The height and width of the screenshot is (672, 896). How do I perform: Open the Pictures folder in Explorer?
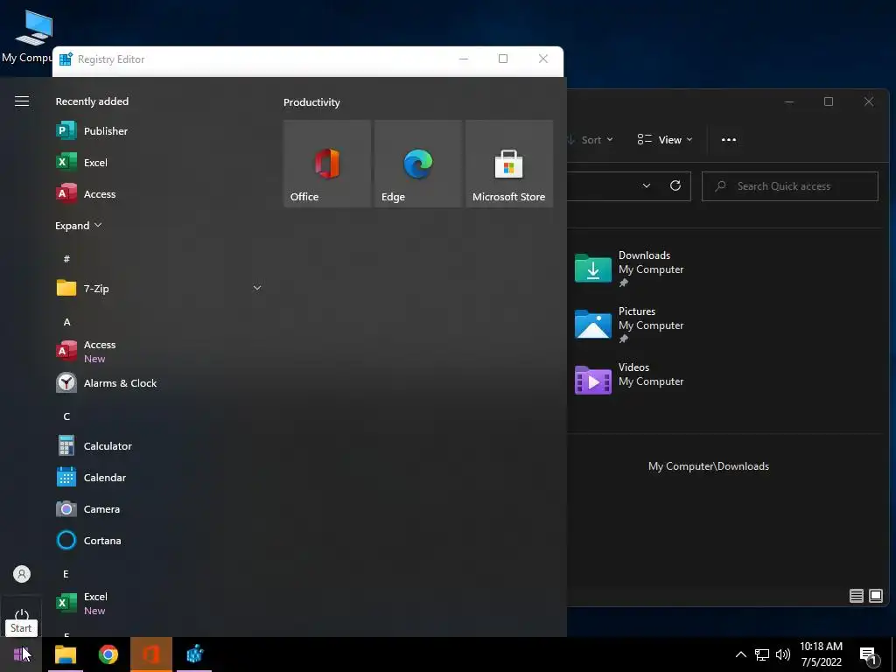[x=630, y=325]
